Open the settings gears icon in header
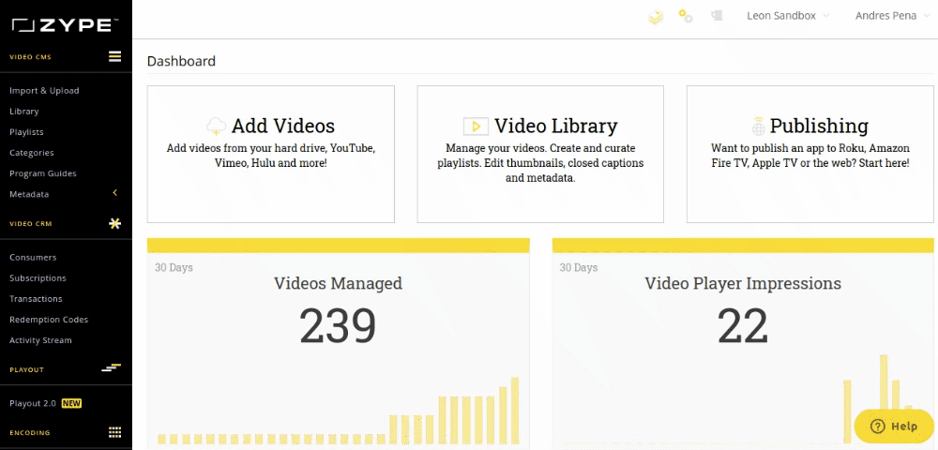The height and width of the screenshot is (450, 938). (686, 16)
